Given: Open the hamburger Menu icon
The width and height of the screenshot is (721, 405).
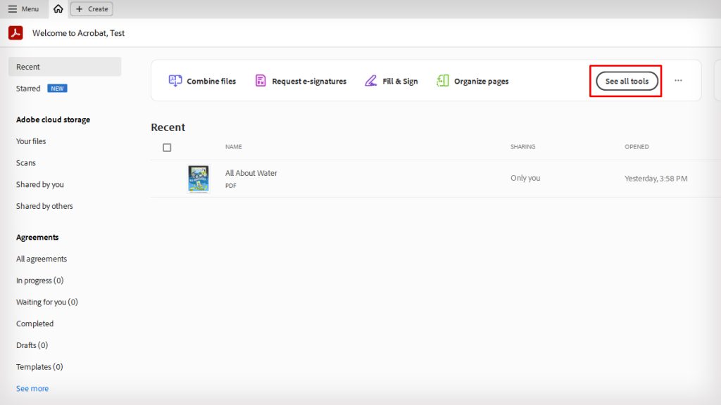Looking at the screenshot, I should (11, 8).
